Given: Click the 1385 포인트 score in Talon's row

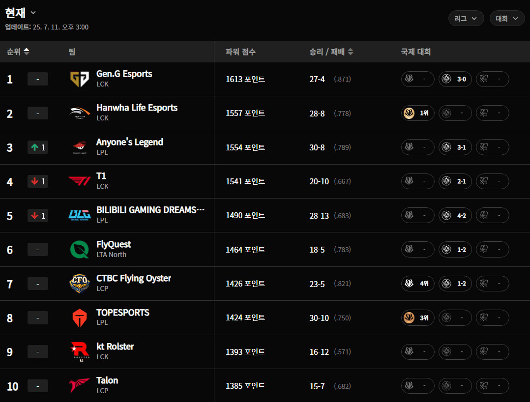Looking at the screenshot, I should [245, 386].
